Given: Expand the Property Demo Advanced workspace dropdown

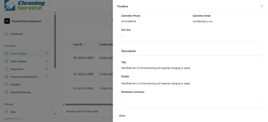Looking at the screenshot, I should pos(48,21).
